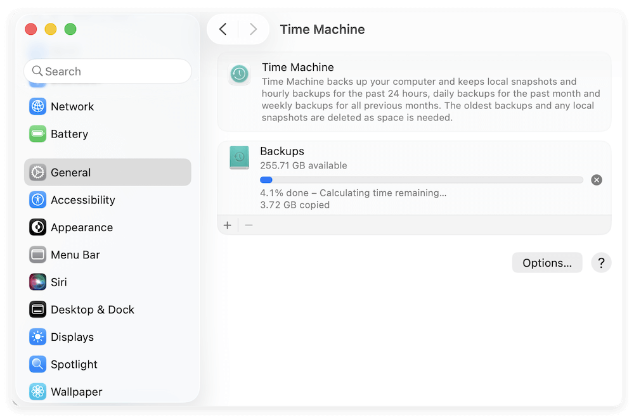The image size is (634, 418).
Task: Select the Time Machine clock icon
Action: pyautogui.click(x=239, y=74)
